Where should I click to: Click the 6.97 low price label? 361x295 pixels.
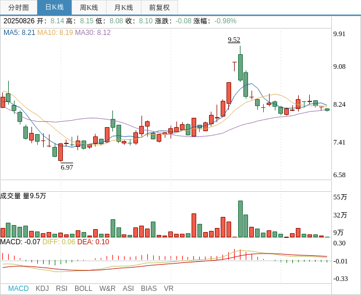(x=67, y=167)
